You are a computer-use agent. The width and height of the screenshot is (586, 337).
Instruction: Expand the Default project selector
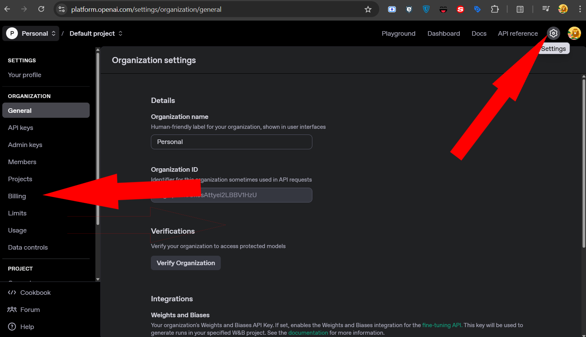pos(96,33)
